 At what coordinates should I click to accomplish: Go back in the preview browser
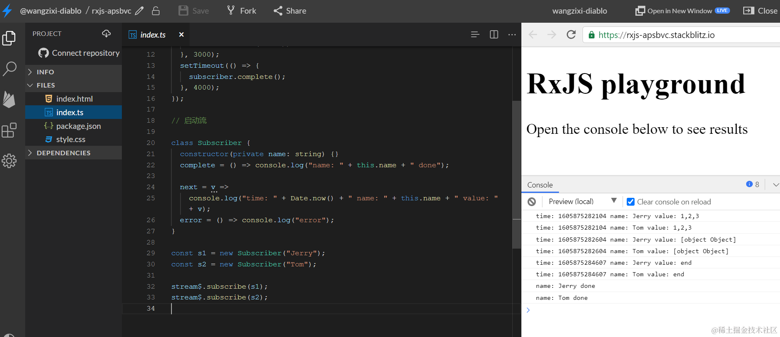(x=533, y=35)
